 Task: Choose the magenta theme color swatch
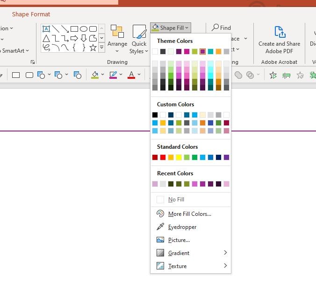coord(187,51)
